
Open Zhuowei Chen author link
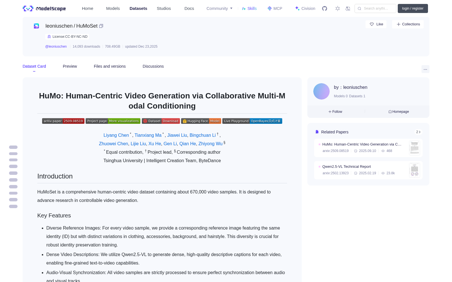pyautogui.click(x=114, y=144)
